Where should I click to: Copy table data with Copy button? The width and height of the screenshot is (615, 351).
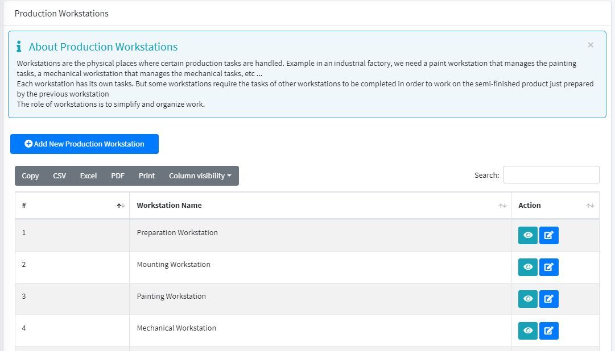point(30,176)
